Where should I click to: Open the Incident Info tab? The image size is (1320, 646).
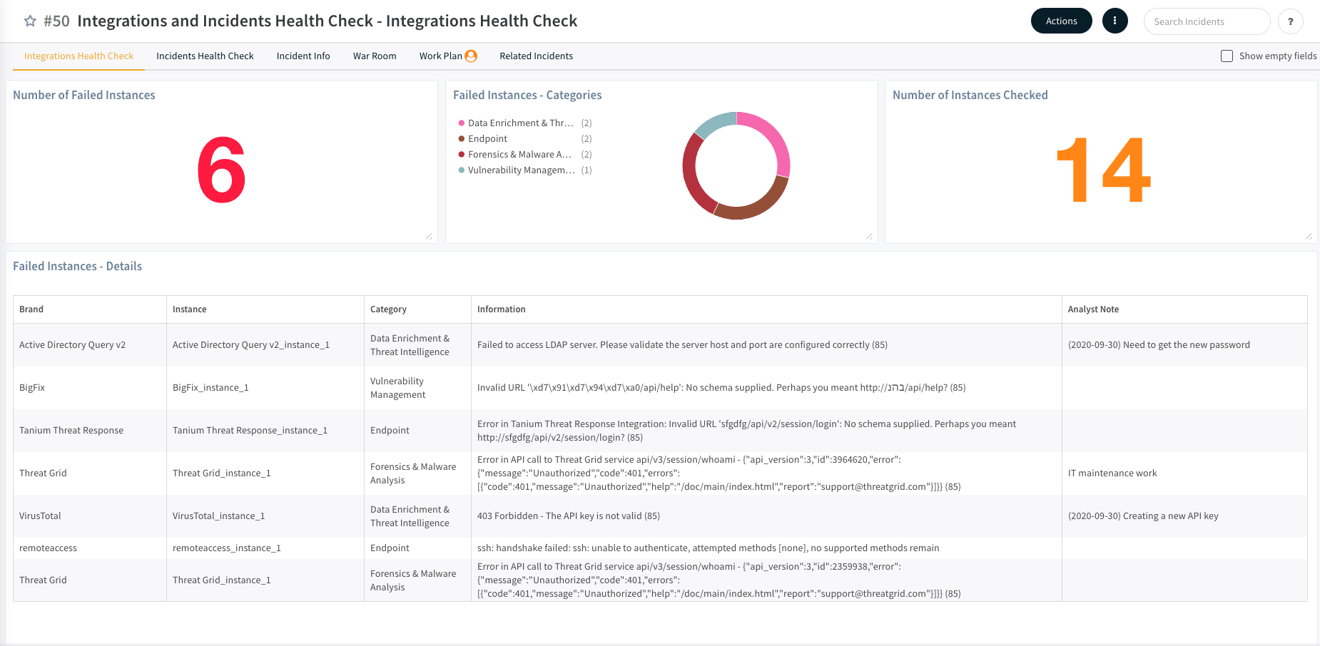pos(303,56)
